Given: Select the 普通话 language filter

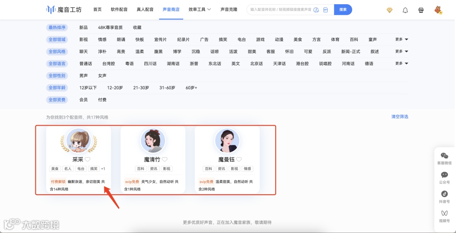Looking at the screenshot, I should click(x=86, y=64).
